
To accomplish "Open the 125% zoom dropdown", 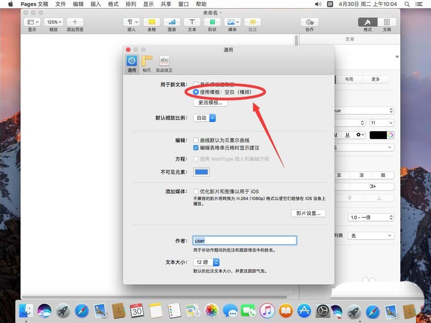I will click(x=54, y=22).
